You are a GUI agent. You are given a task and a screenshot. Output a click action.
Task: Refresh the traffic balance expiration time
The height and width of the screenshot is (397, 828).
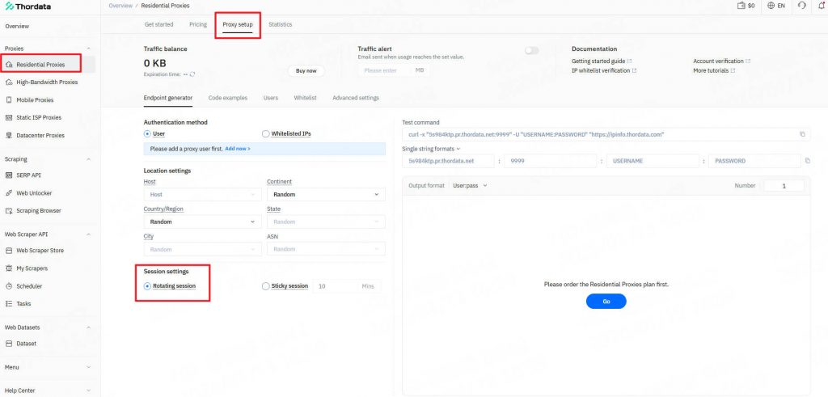(192, 74)
